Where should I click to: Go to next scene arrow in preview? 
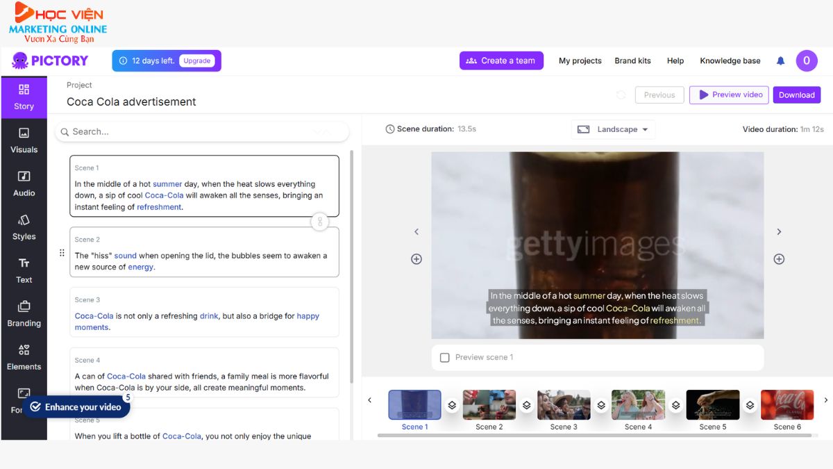pos(779,232)
